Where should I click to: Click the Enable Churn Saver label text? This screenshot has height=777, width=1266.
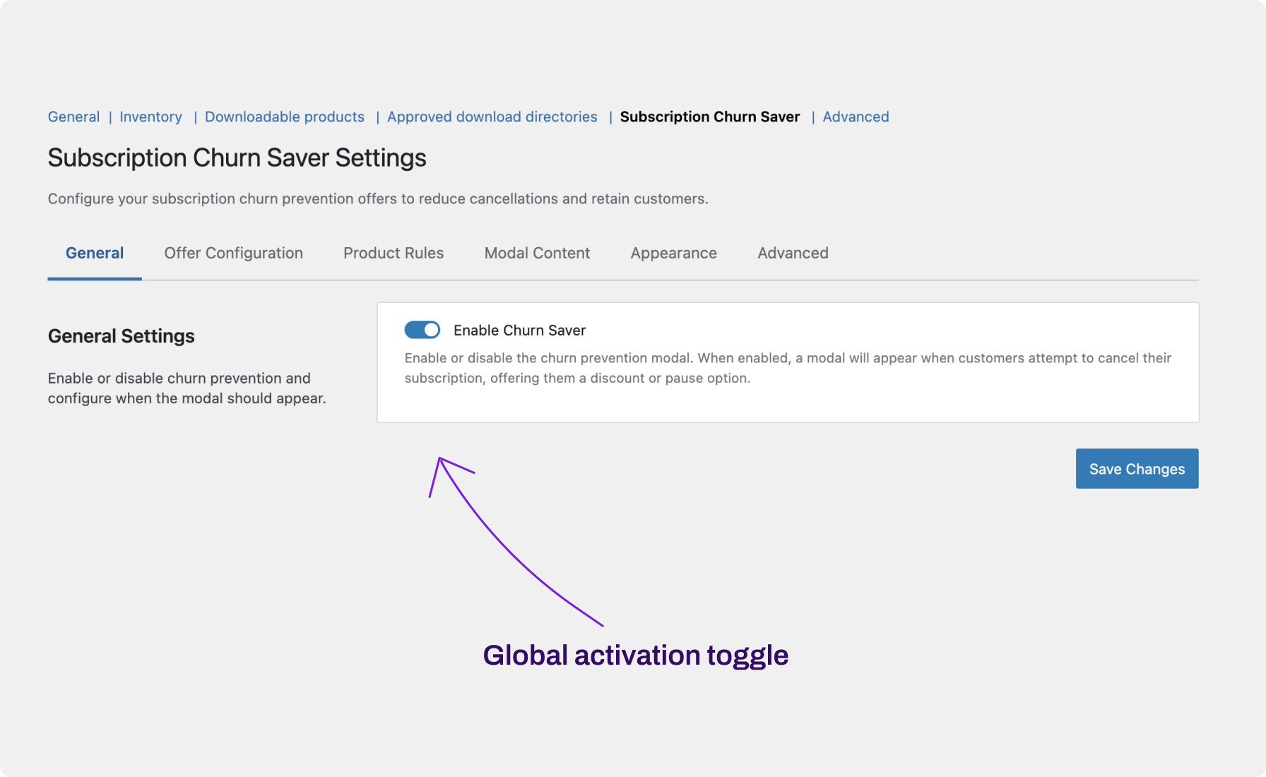click(519, 330)
